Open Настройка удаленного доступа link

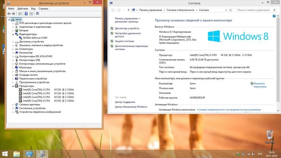(128, 35)
